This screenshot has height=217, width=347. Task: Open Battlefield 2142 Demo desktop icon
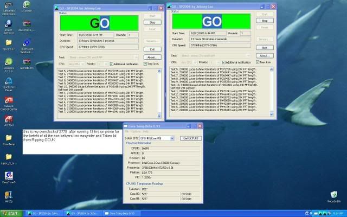pyautogui.click(x=9, y=5)
